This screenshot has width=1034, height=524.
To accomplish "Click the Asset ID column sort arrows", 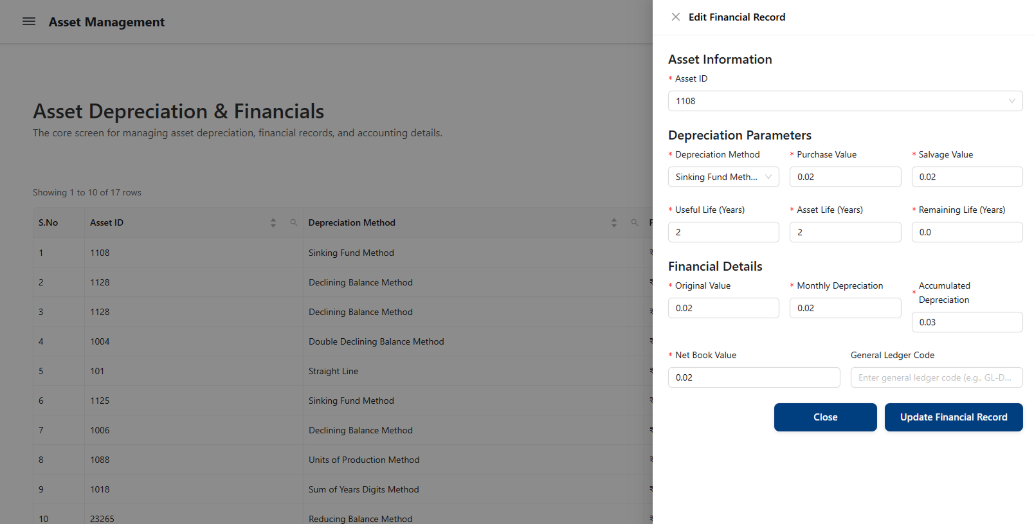I will (273, 222).
